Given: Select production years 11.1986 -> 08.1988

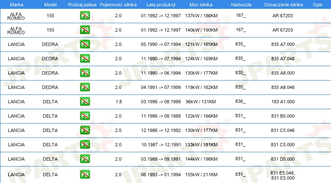Looking at the screenshot, I should [x=161, y=116].
